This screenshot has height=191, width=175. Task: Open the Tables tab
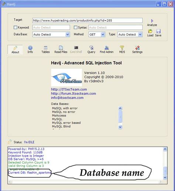point(45,50)
